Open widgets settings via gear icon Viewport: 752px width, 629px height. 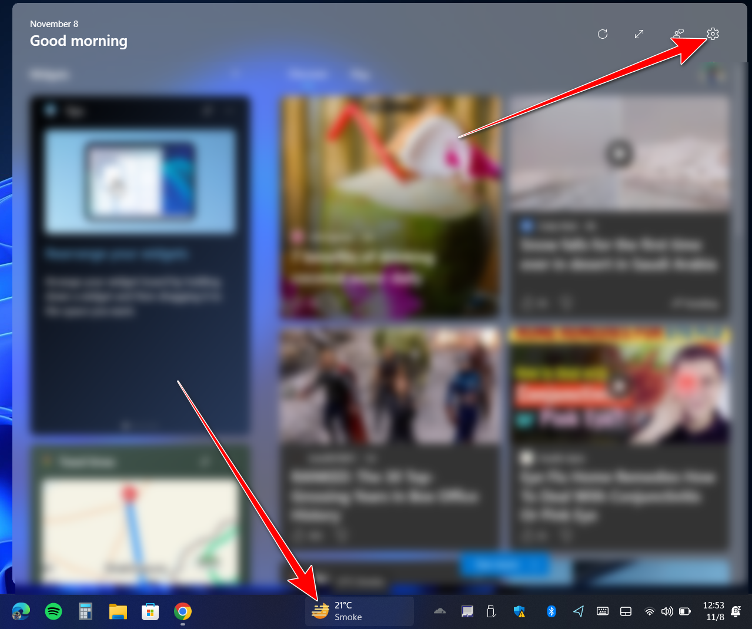point(713,34)
